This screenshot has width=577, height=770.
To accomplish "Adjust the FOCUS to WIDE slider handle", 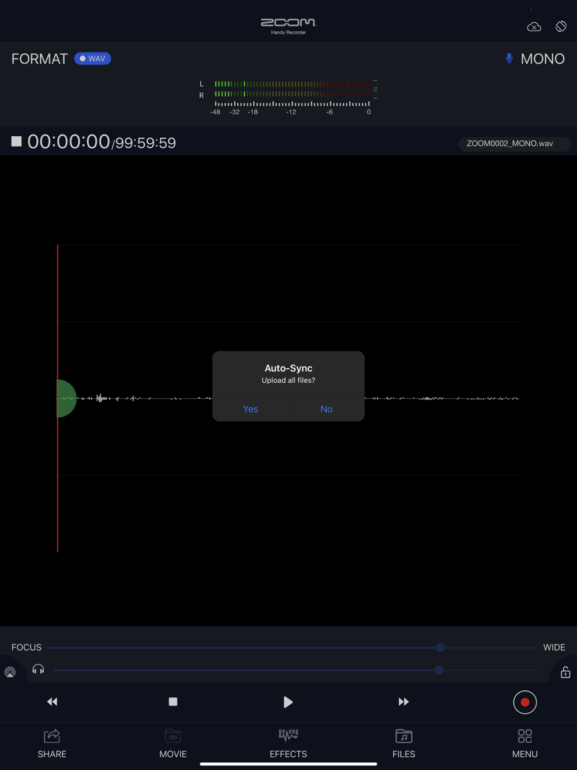I will coord(440,648).
